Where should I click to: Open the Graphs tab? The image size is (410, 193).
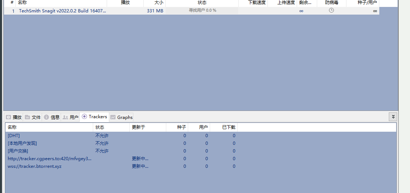click(x=122, y=117)
